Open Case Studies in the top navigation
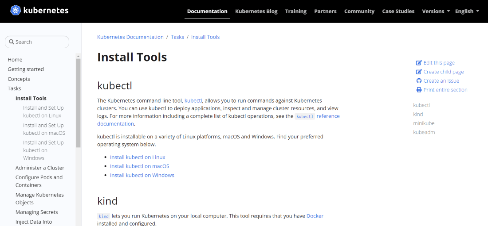Image resolution: width=488 pixels, height=226 pixels. tap(398, 11)
